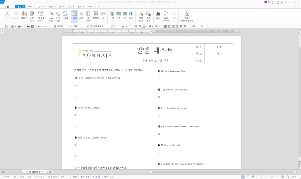Open the Input (입력) menu
Image resolution: width=301 pixels, height=179 pixels.
(x=41, y=7)
